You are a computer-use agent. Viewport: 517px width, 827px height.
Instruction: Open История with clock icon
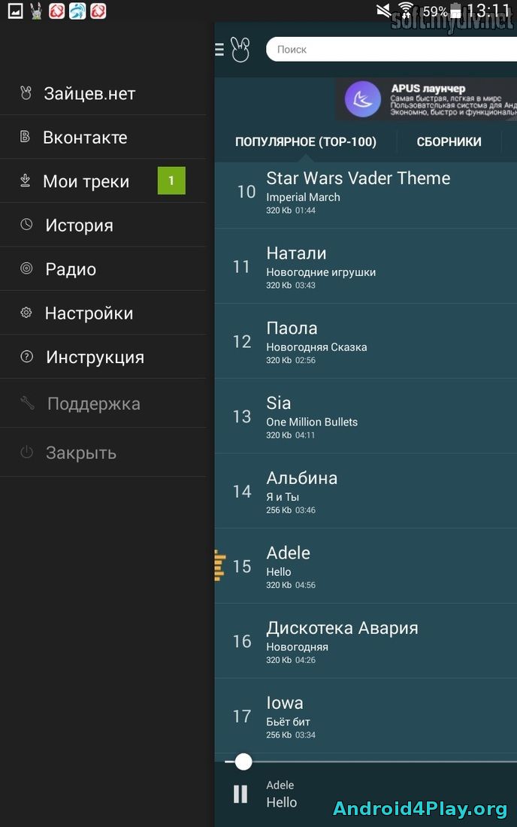(x=103, y=226)
